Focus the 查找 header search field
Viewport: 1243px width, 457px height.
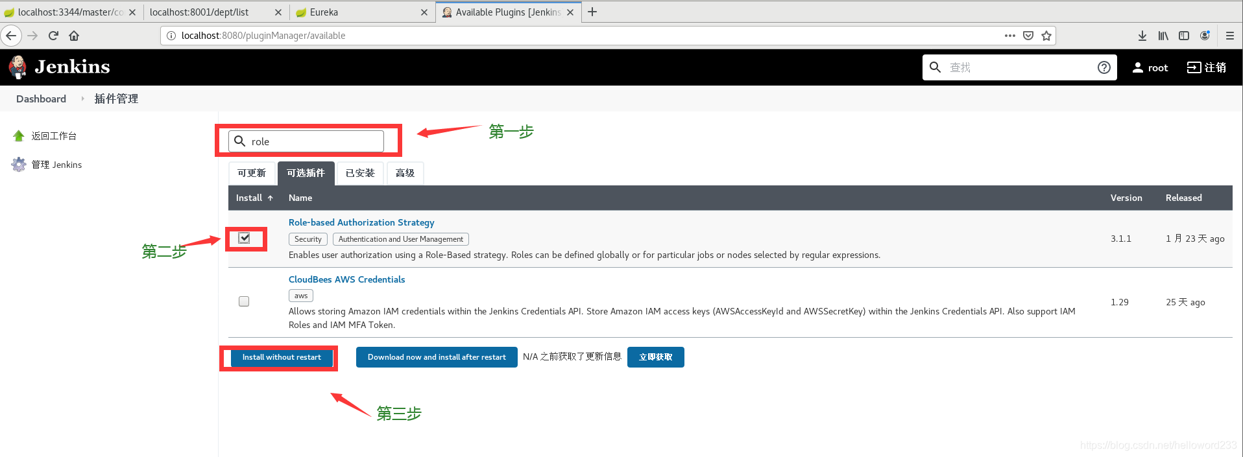pyautogui.click(x=1020, y=67)
